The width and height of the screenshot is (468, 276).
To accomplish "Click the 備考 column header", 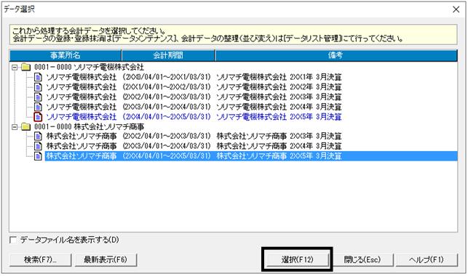I will coord(336,55).
